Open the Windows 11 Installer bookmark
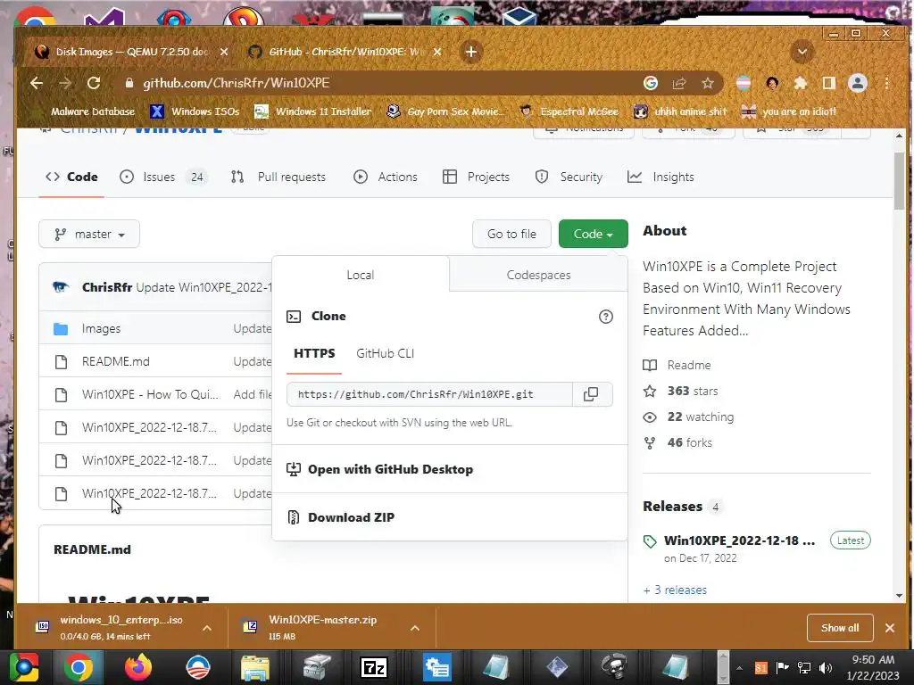 pyautogui.click(x=312, y=111)
